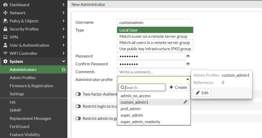This screenshot has height=138, width=262.
Task: Choose admin_no_access profile
Action: coord(154,96)
